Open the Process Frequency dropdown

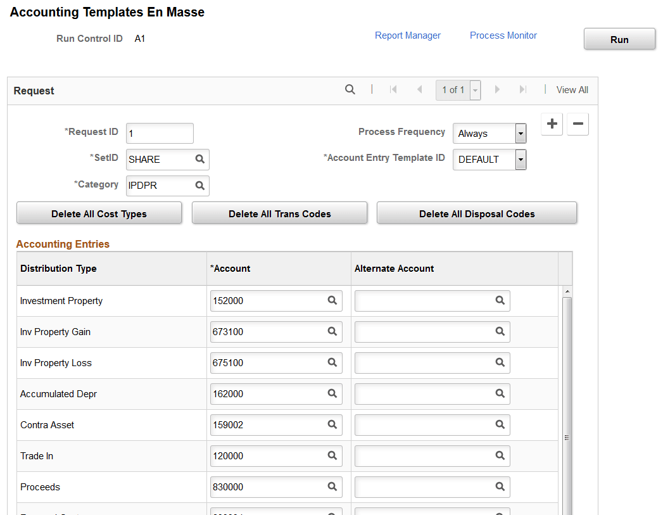pos(521,134)
